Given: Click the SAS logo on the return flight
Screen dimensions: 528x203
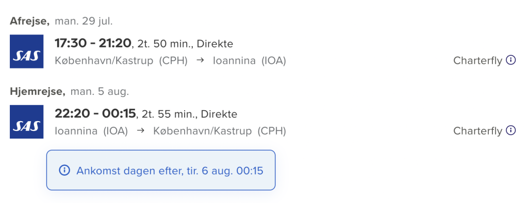Looking at the screenshot, I should pos(27,122).
